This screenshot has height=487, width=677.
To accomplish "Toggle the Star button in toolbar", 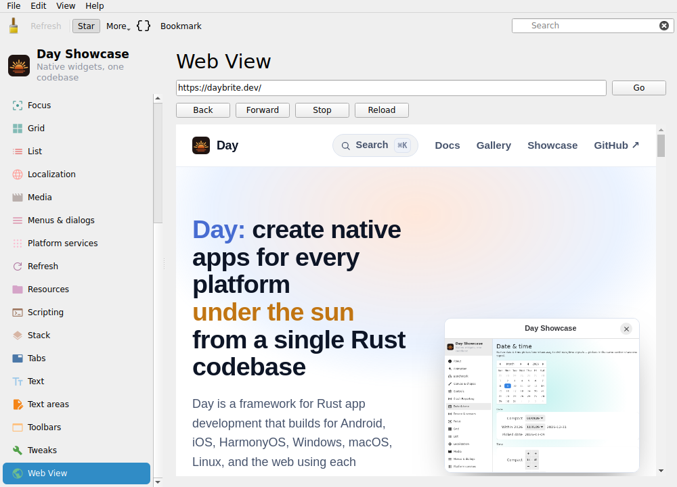I will tap(86, 26).
